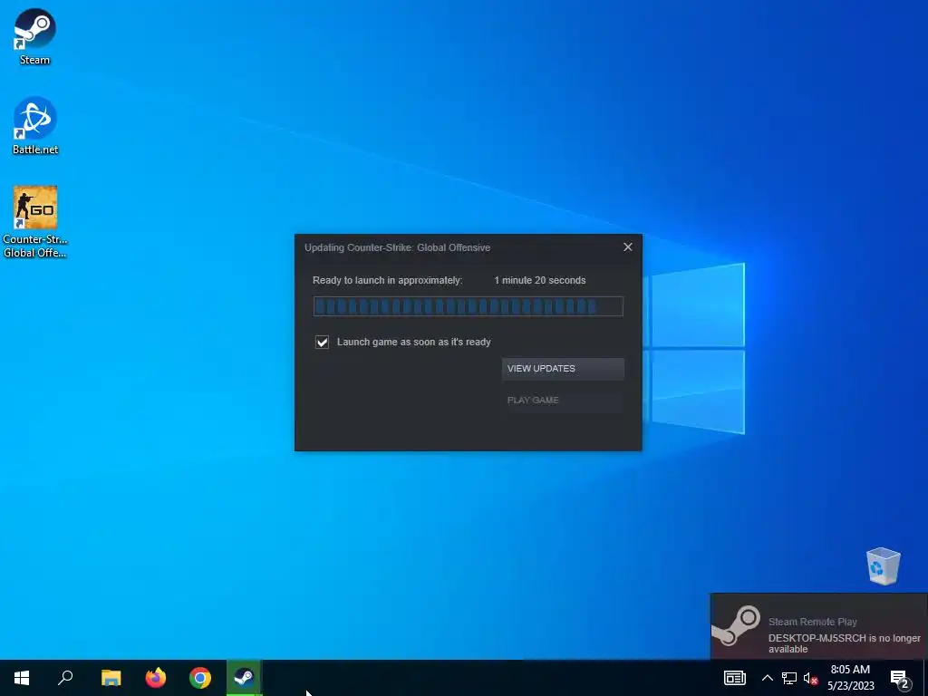Open News and interests taskbar icon
This screenshot has width=928, height=696.
[734, 678]
